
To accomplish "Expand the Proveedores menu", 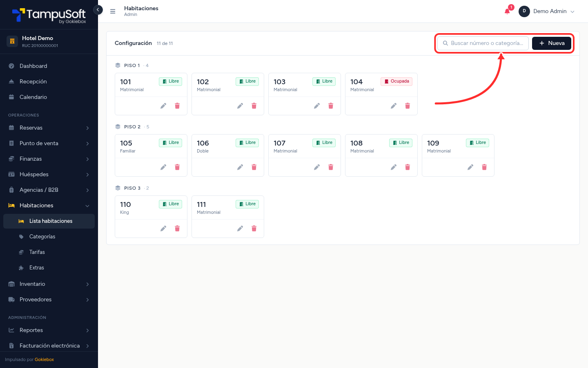I will (49, 300).
